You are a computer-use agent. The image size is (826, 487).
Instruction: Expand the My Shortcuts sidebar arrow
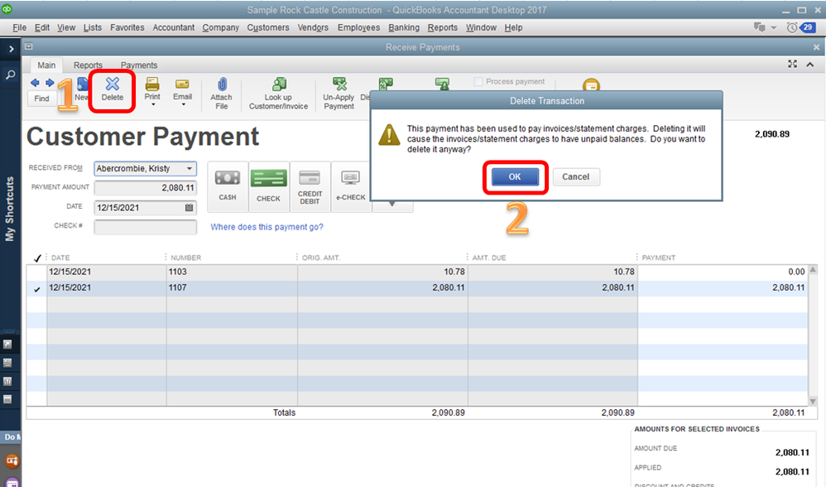[x=11, y=49]
